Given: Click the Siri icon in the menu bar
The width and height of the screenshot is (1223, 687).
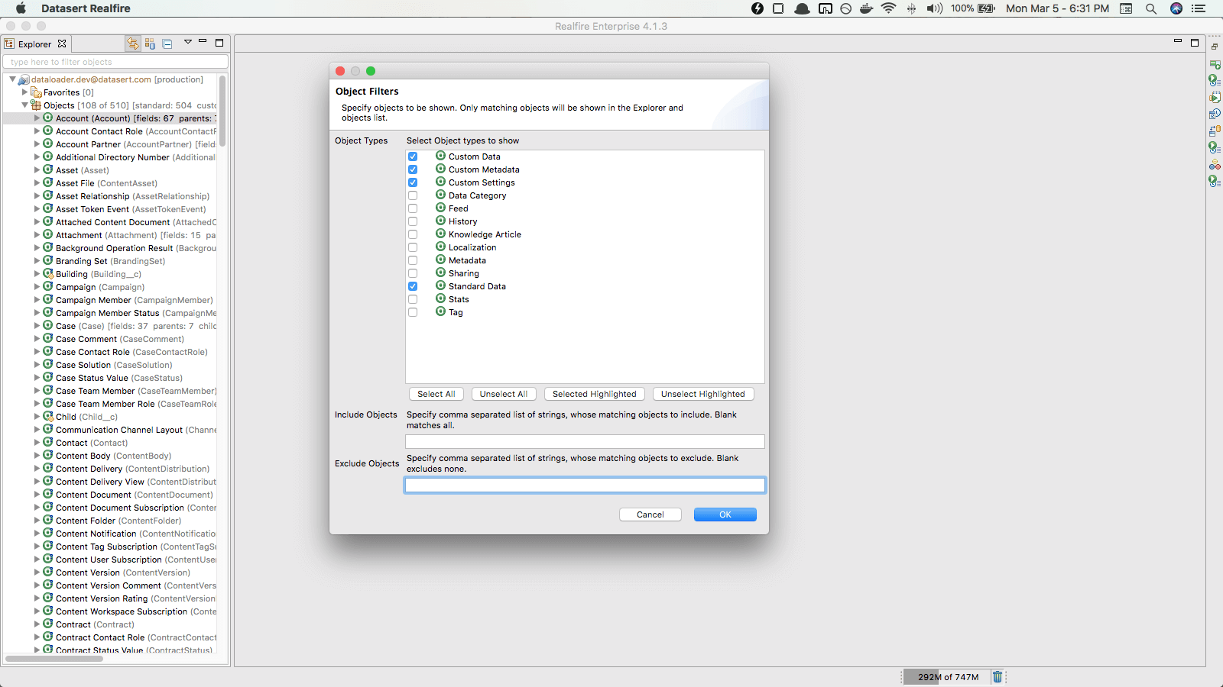Looking at the screenshot, I should point(1176,8).
